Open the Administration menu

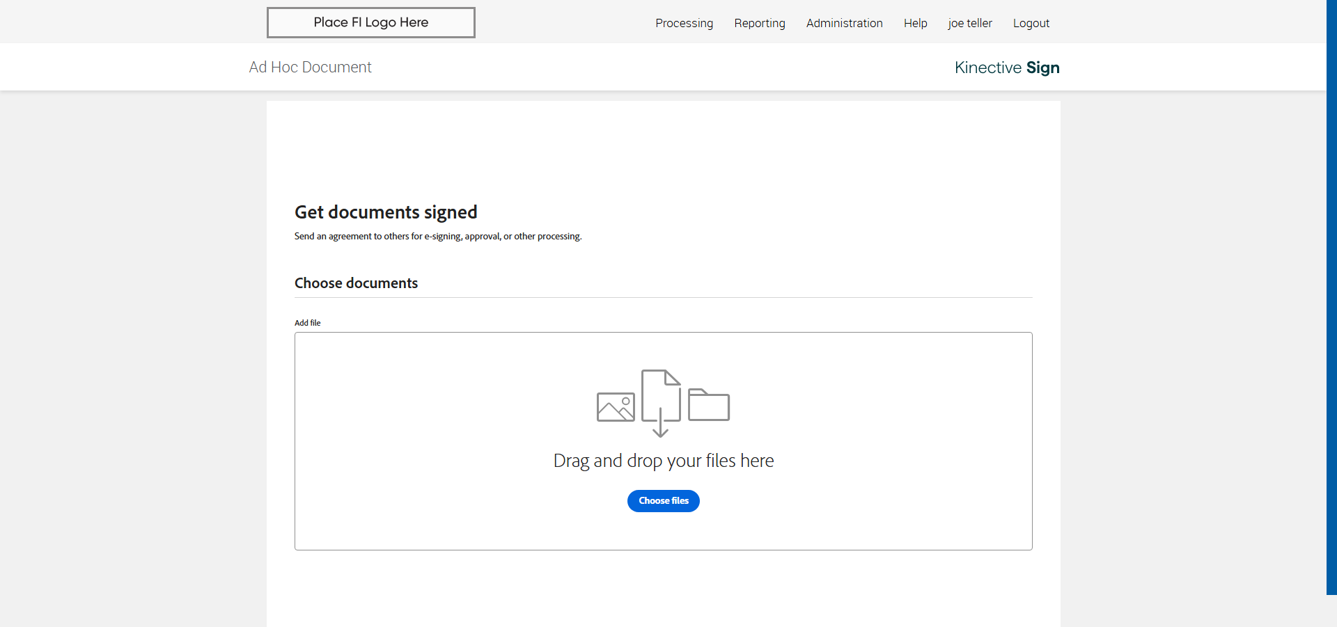[x=844, y=23]
